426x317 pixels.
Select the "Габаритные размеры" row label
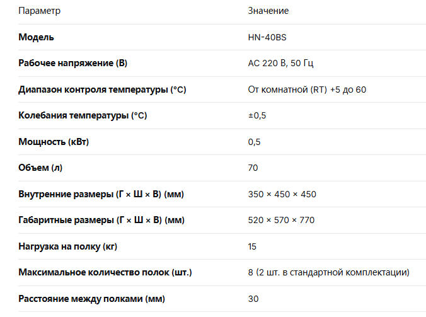(x=101, y=220)
